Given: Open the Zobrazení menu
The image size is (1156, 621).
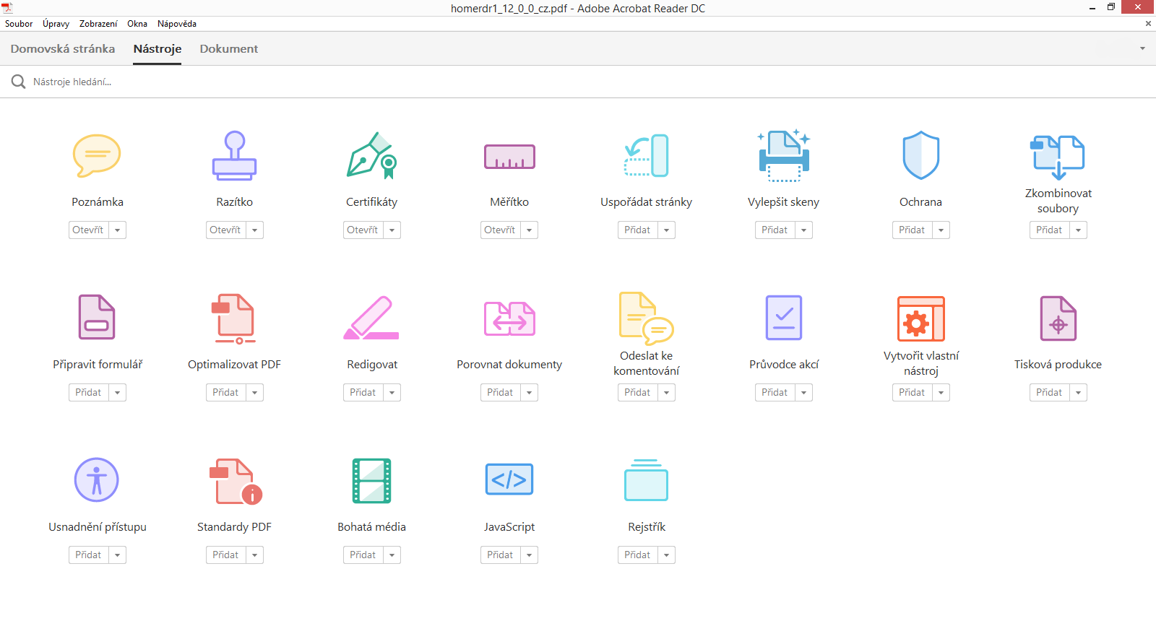Looking at the screenshot, I should pos(98,24).
